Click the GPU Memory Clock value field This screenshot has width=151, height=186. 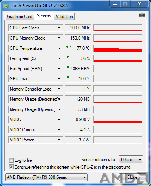pyautogui.click(x=78, y=38)
